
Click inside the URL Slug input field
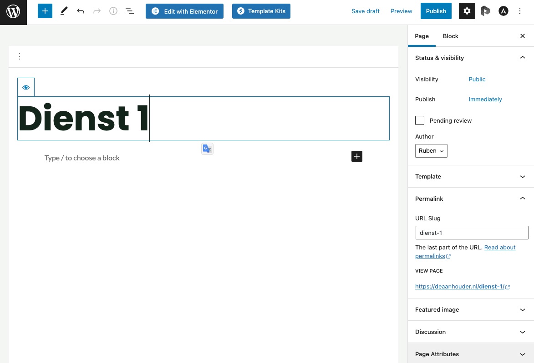pos(472,233)
